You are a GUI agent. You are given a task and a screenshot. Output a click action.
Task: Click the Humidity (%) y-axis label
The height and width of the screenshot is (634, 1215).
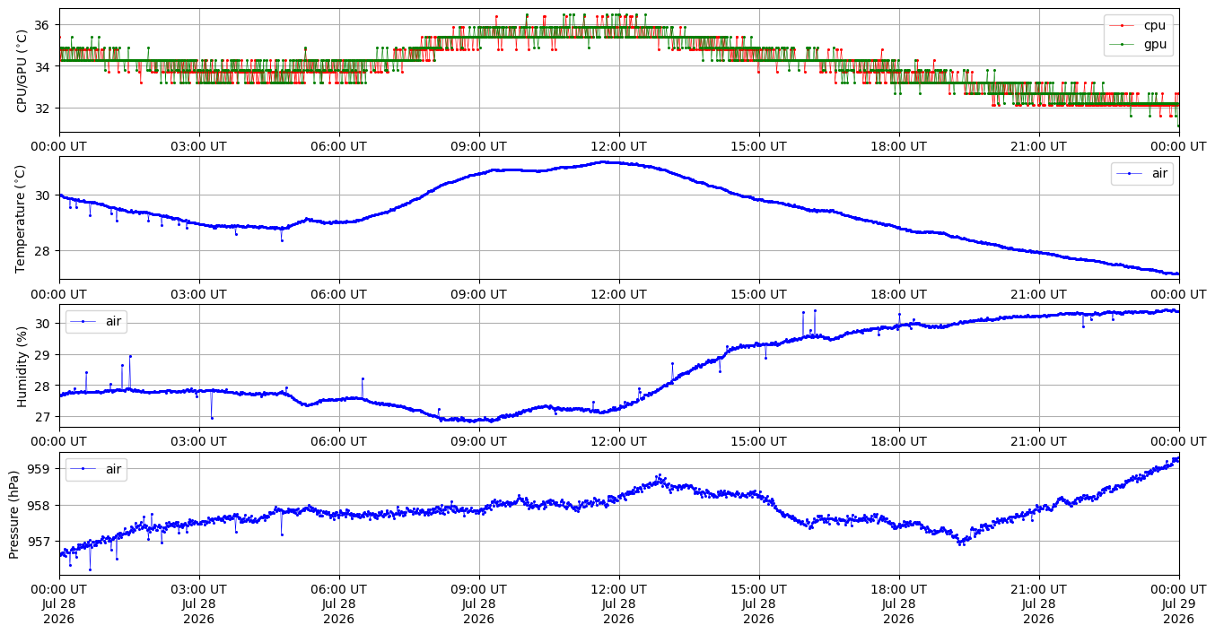pyautogui.click(x=22, y=366)
